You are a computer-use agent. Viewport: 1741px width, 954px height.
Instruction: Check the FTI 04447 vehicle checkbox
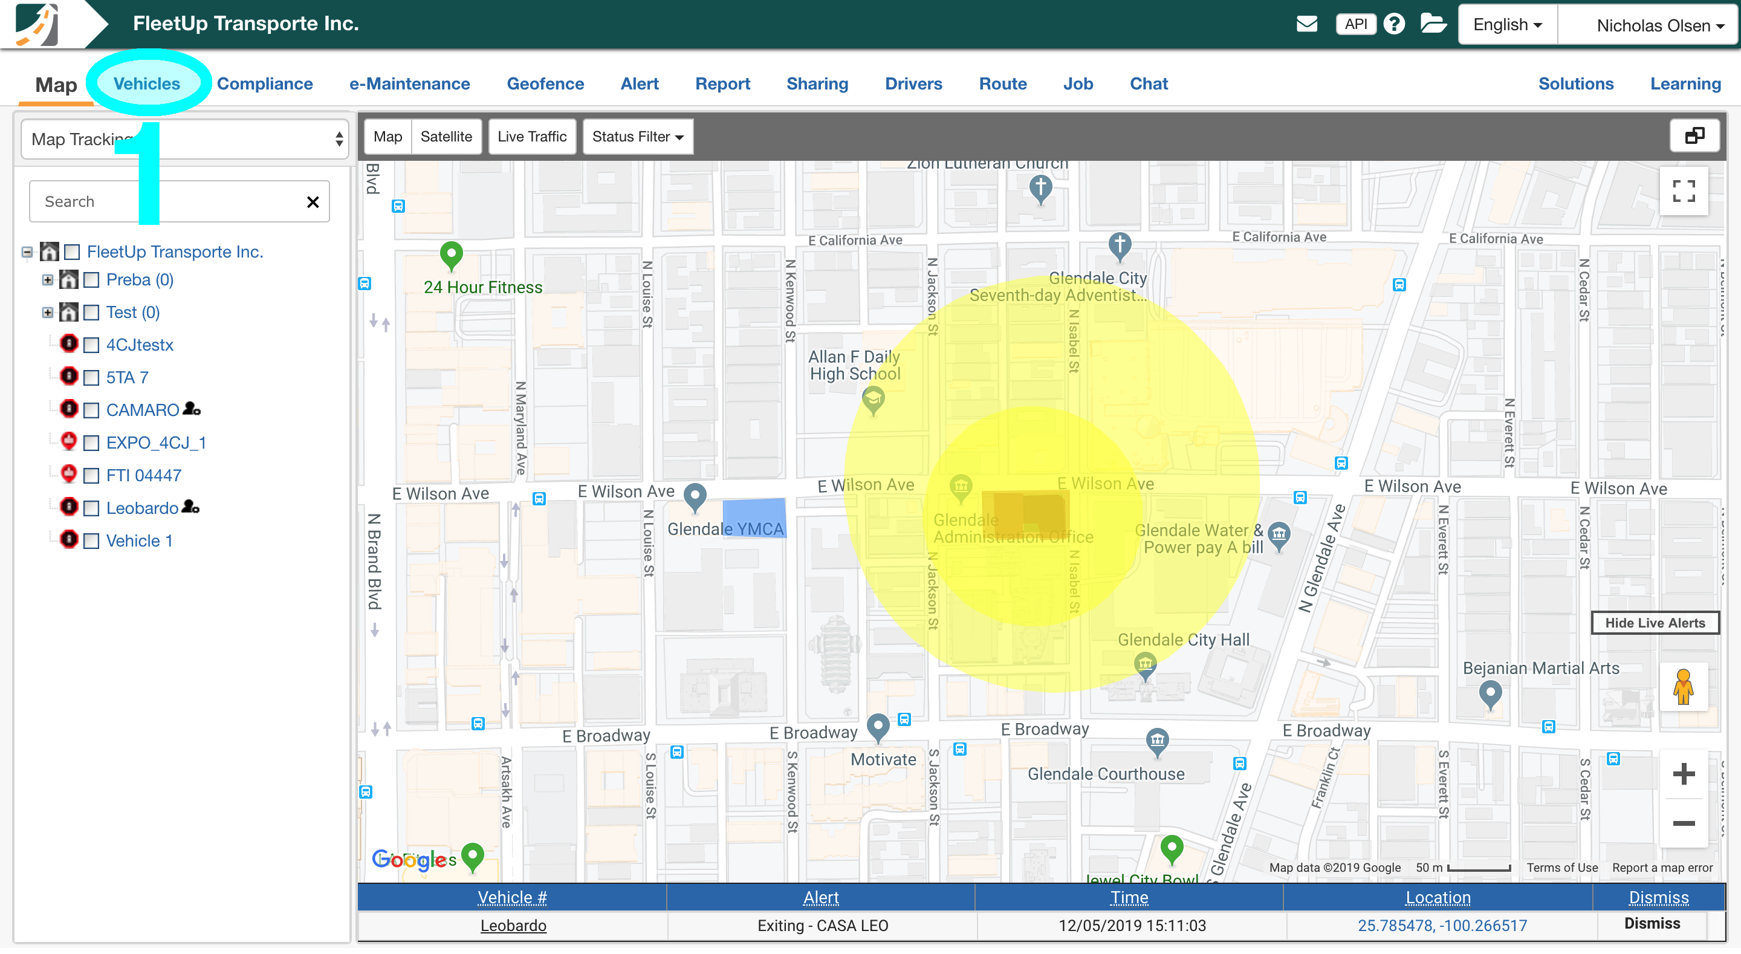pos(91,476)
